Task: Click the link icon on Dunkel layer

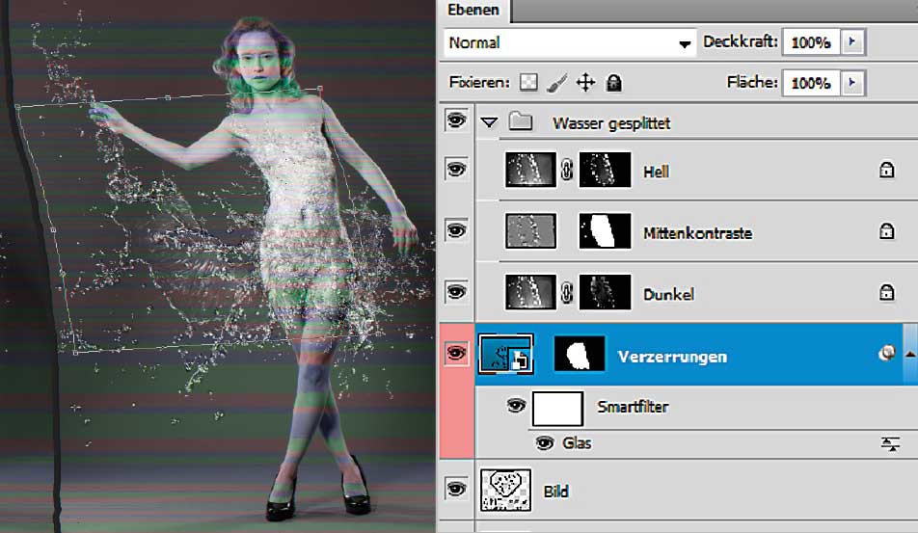Action: coord(567,293)
